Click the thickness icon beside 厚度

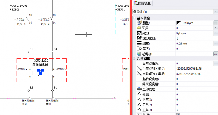(x=139, y=49)
